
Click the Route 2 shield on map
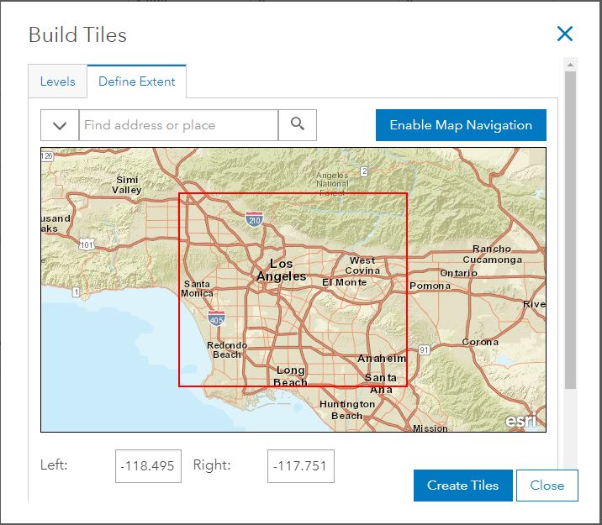[x=364, y=171]
